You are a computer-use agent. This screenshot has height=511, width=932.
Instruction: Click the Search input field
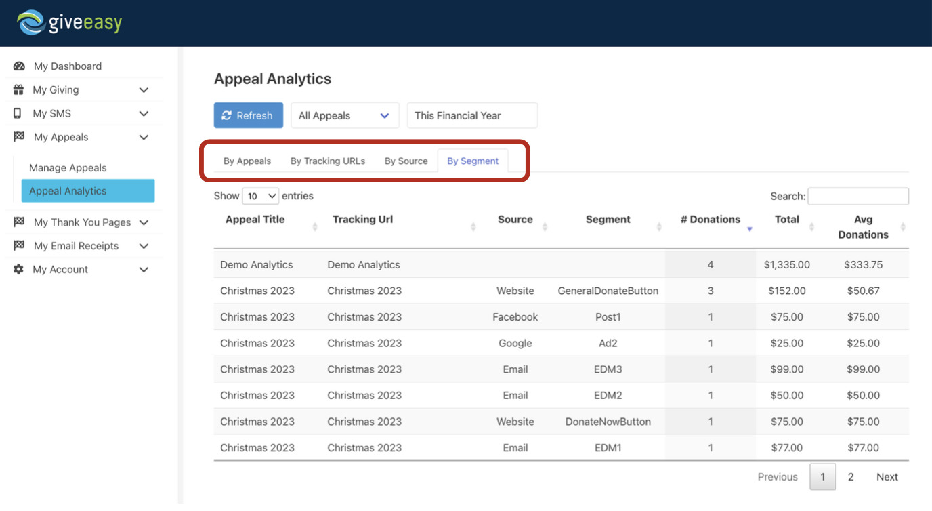tap(857, 197)
